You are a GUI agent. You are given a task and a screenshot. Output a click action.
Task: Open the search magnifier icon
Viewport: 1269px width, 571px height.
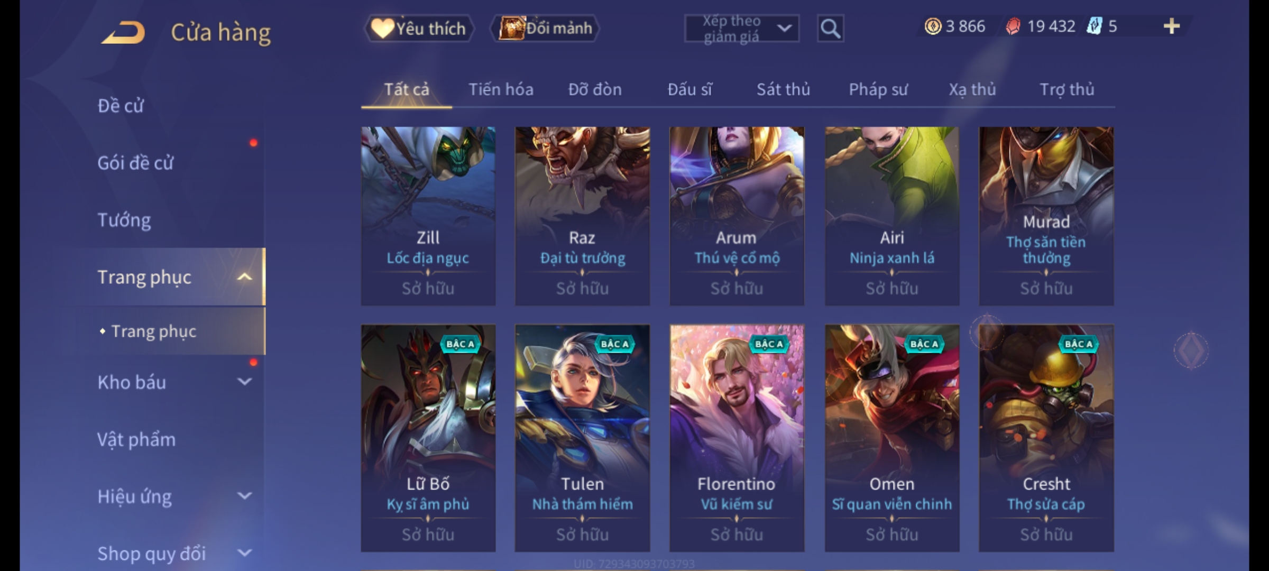830,29
